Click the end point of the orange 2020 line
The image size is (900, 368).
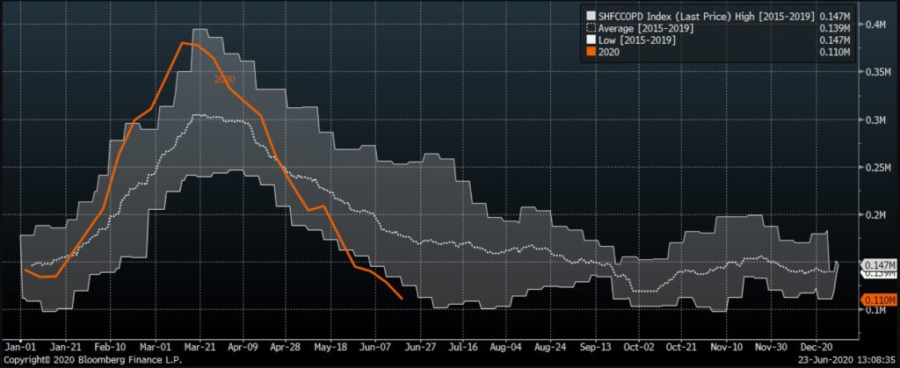coord(402,299)
